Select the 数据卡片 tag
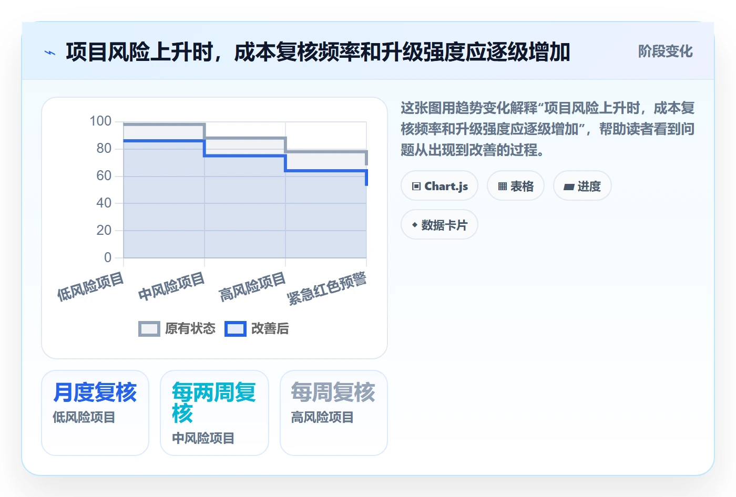This screenshot has height=497, width=736. pyautogui.click(x=439, y=225)
